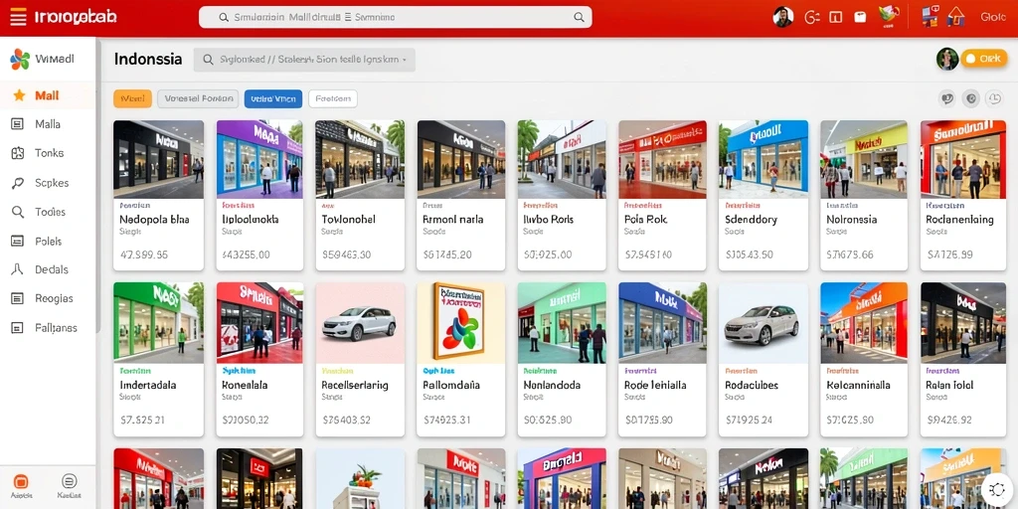Open the hamburger menu in the red header
This screenshot has height=509, width=1018.
18,17
